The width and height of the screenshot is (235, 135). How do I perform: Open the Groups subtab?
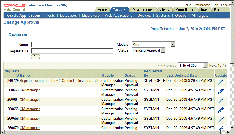181,16
